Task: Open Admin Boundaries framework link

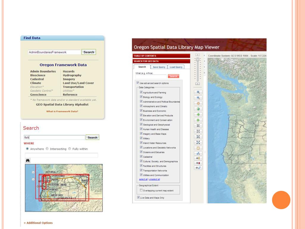Action: tap(43, 72)
